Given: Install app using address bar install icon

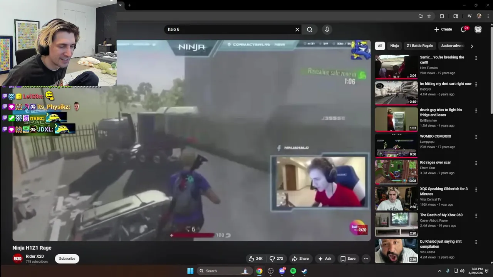Looking at the screenshot, I should [421, 16].
